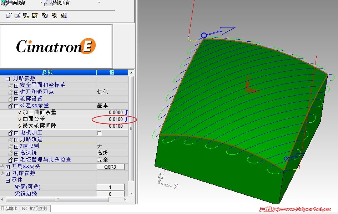
Task: Expand the 安全平面和坐标系 node
Action: tap(16, 86)
